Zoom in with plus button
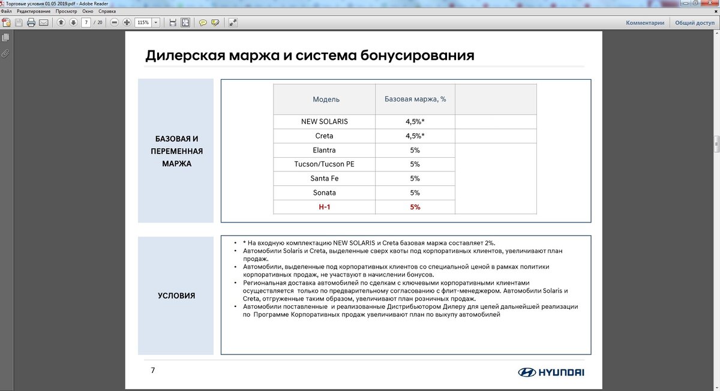720x391 pixels. coord(127,23)
